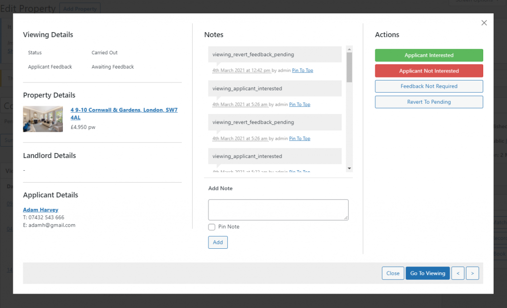Viewport: 507px width, 308px height.
Task: Navigate to previous record with the left chevron
Action: 457,273
